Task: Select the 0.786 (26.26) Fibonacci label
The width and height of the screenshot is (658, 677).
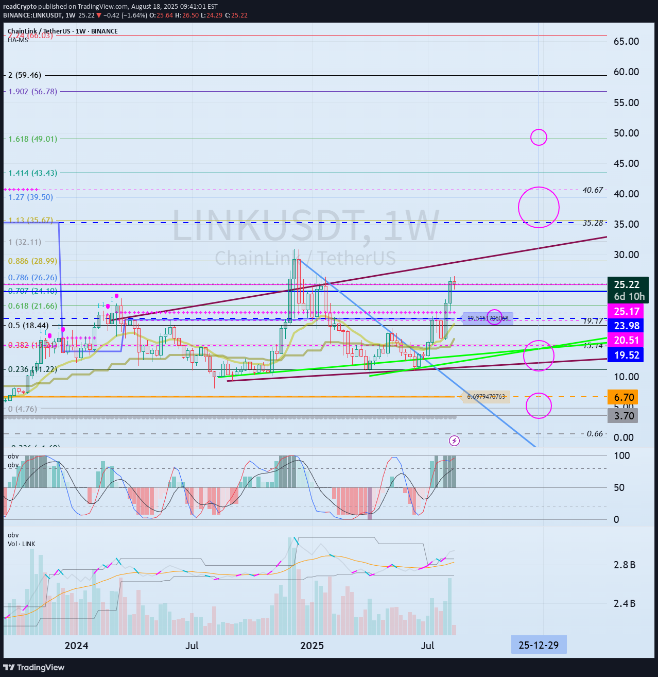Action: pyautogui.click(x=33, y=278)
